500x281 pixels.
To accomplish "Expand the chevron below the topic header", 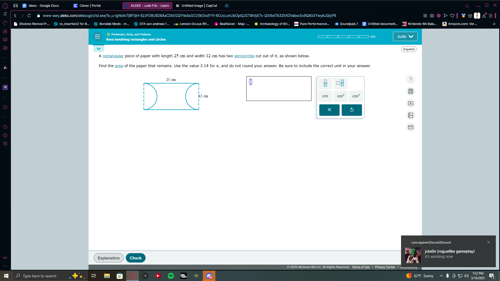I will (99, 49).
